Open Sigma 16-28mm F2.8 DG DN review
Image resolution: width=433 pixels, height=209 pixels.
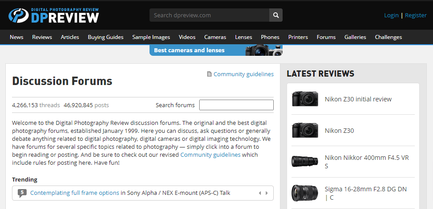366,194
